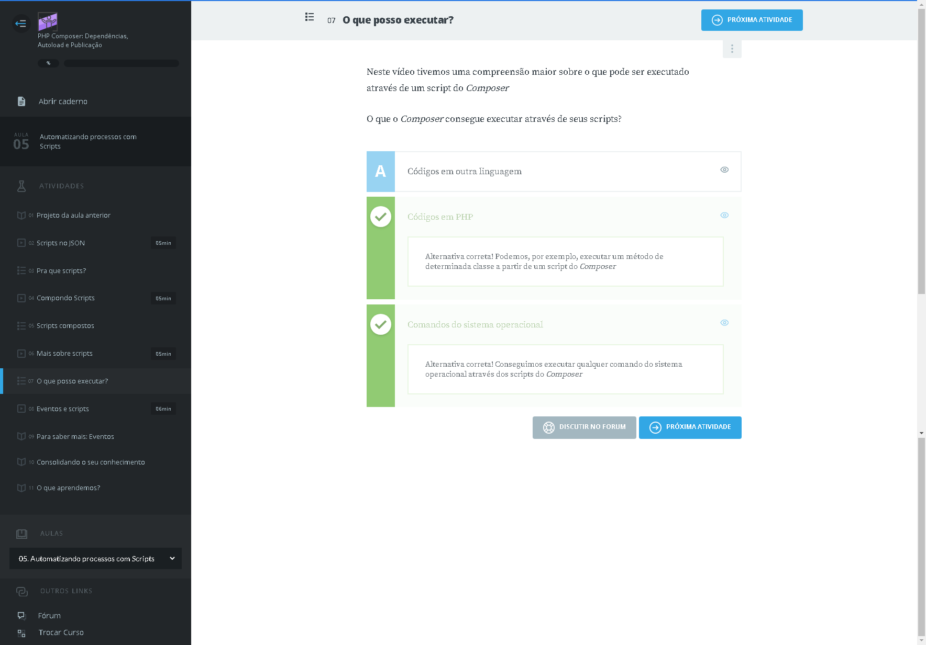The height and width of the screenshot is (645, 926).
Task: Open Scripts no JSON video activity
Action: pos(61,243)
